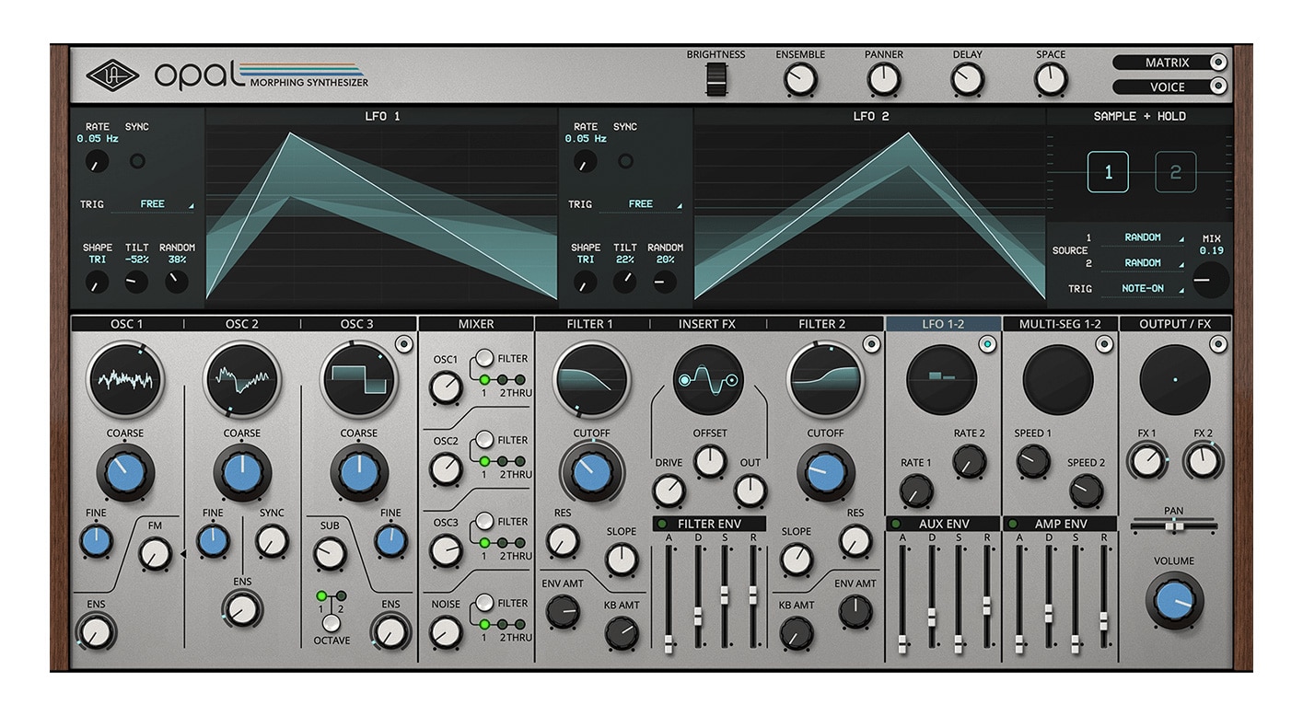Screen dimensions: 1303x716
Task: Click the Volume blue knob
Action: point(1174,602)
